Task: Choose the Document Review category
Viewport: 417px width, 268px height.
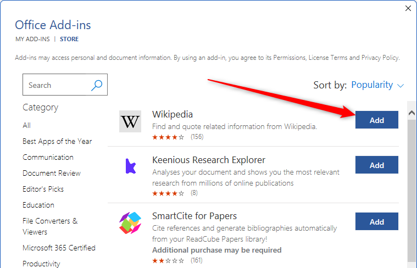Action: point(52,174)
